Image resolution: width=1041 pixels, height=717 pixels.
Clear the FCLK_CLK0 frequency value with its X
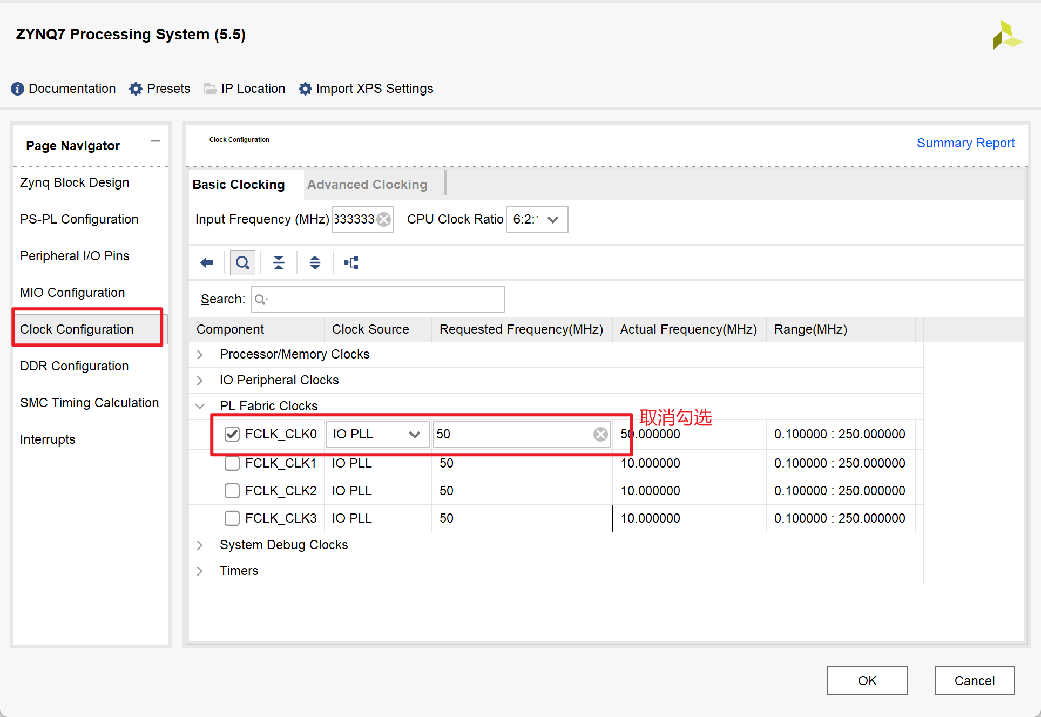point(600,434)
